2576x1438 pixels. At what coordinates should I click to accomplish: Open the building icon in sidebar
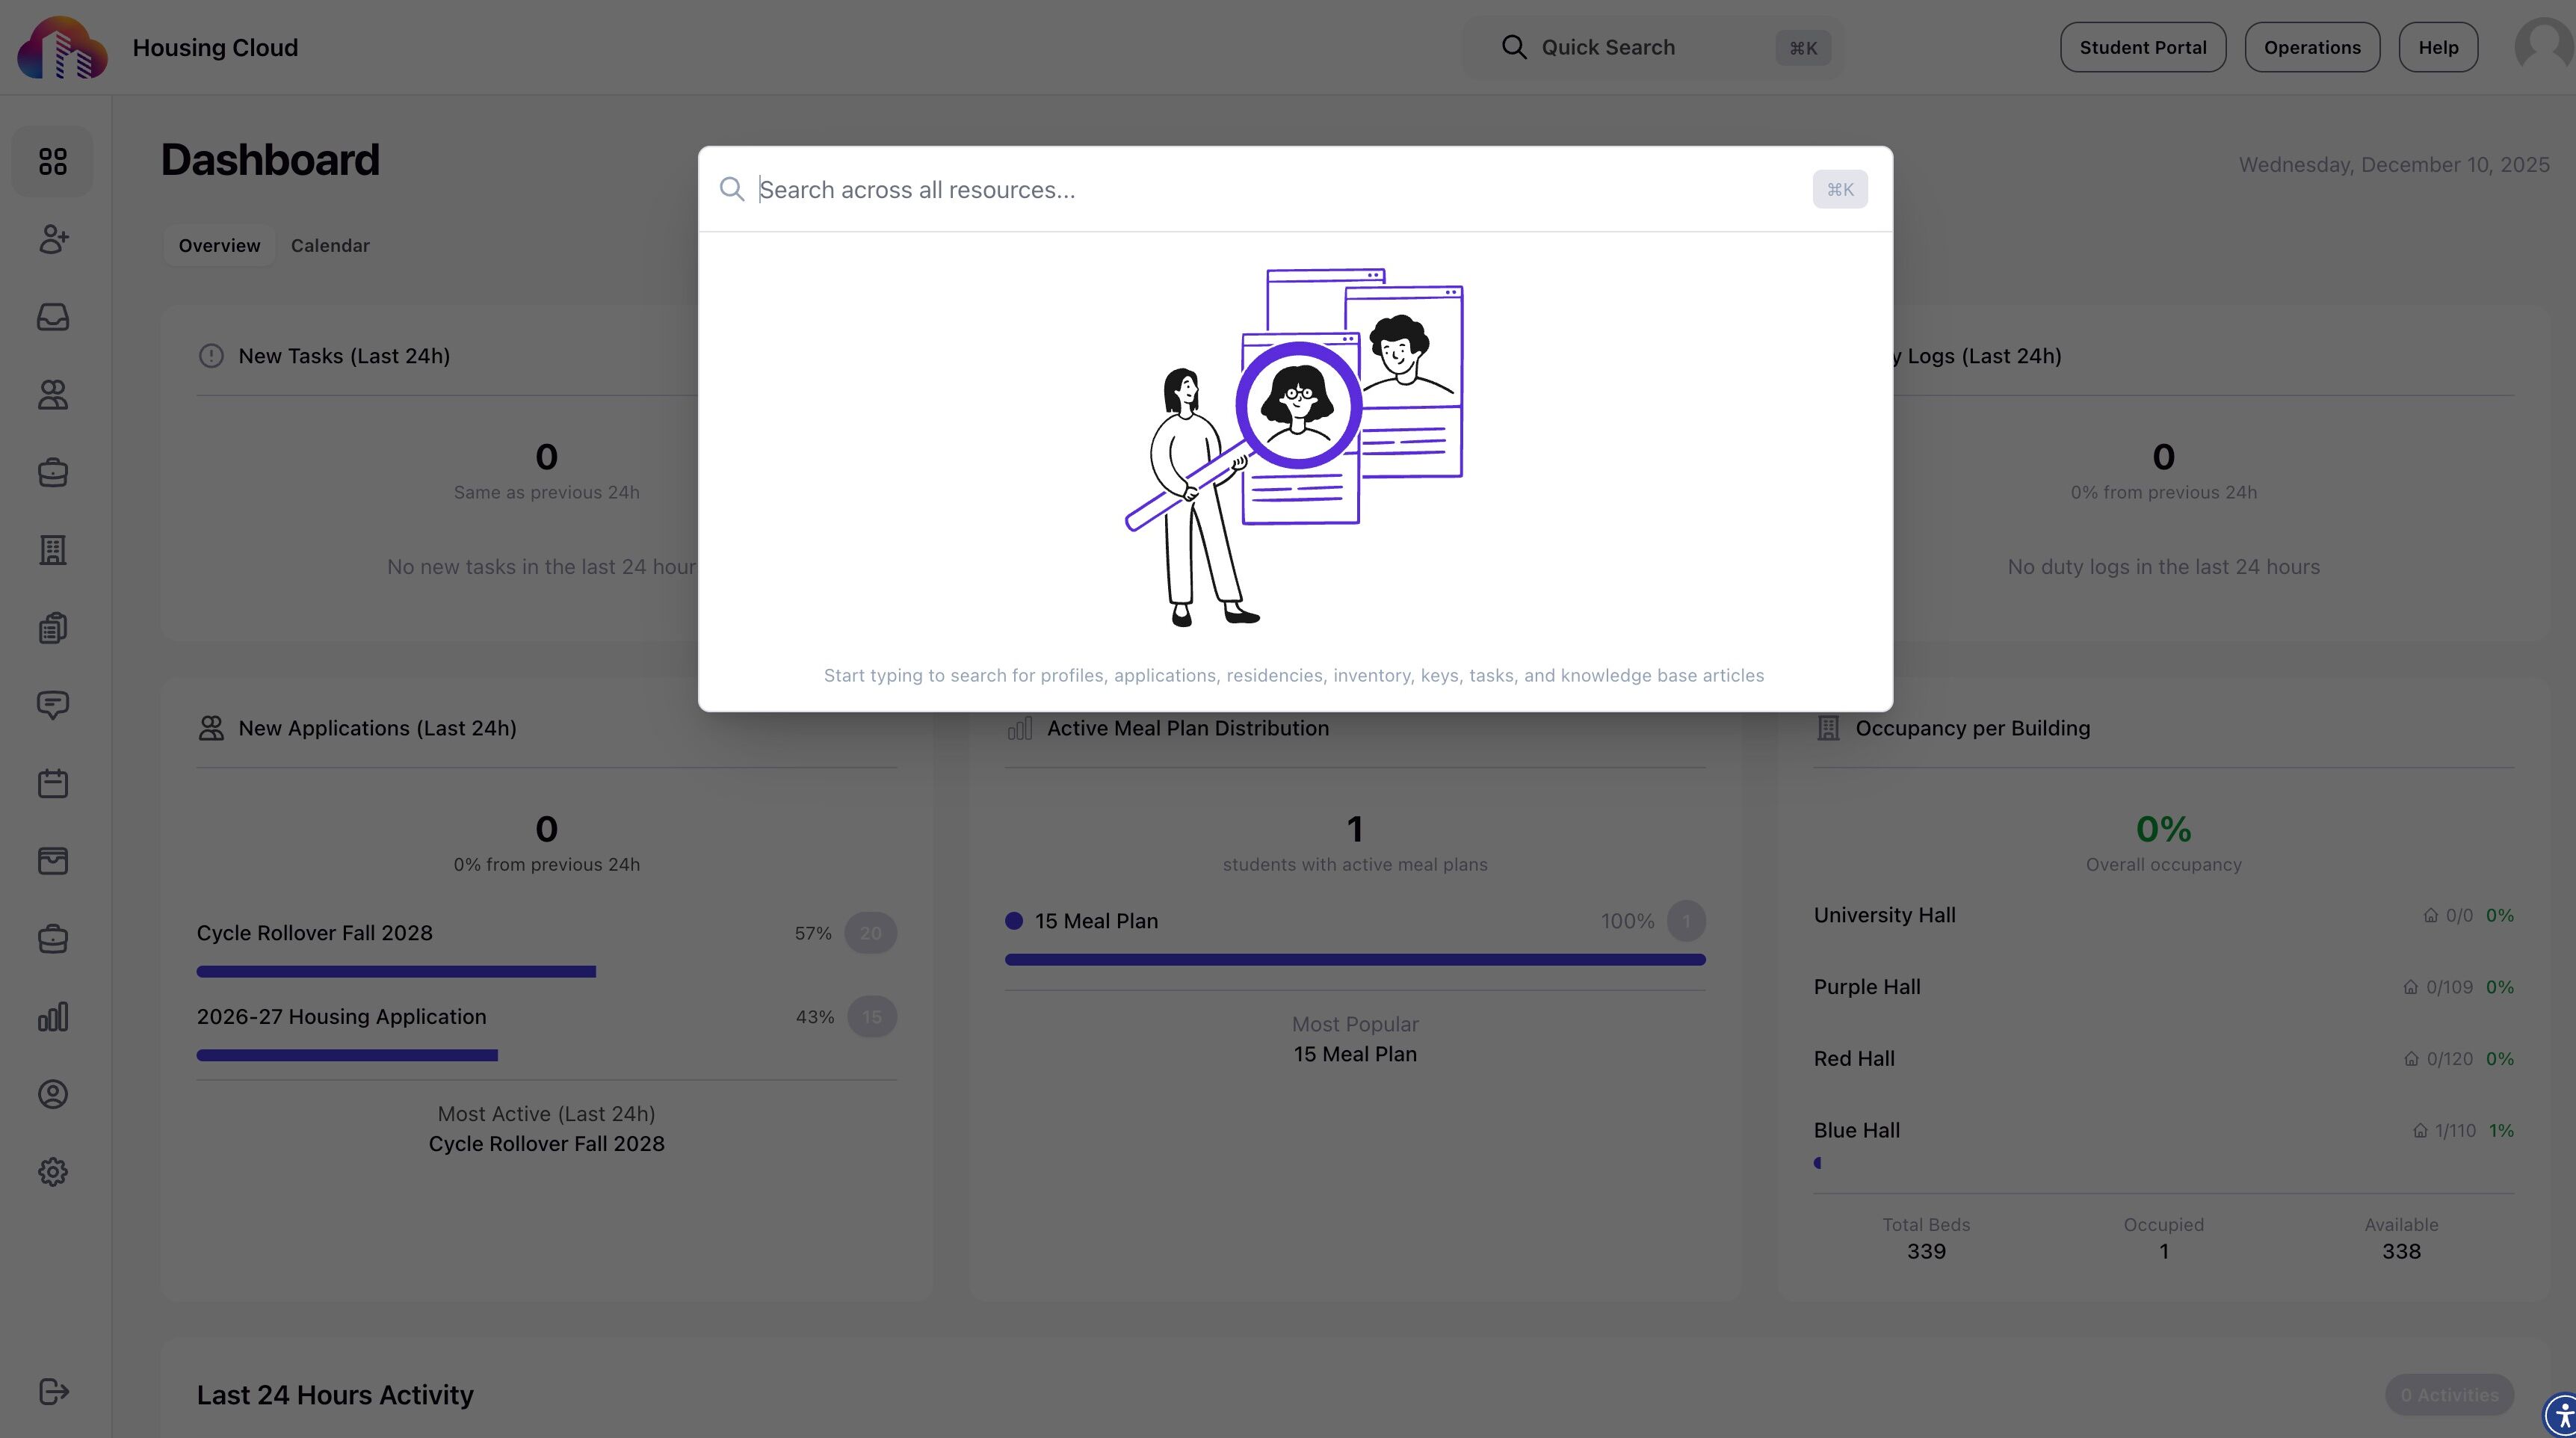point(53,550)
